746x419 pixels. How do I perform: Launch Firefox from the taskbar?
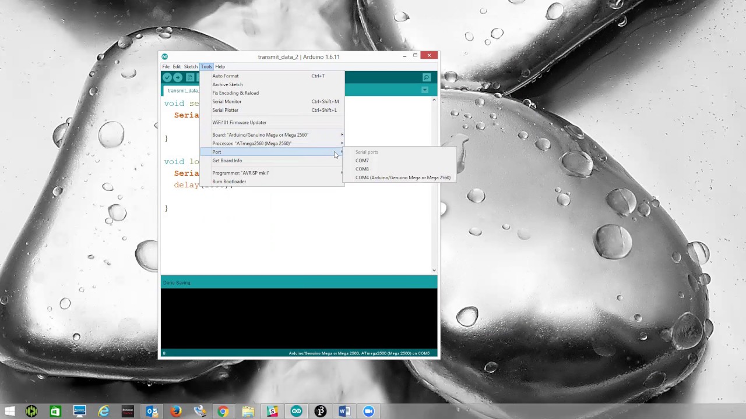click(175, 411)
